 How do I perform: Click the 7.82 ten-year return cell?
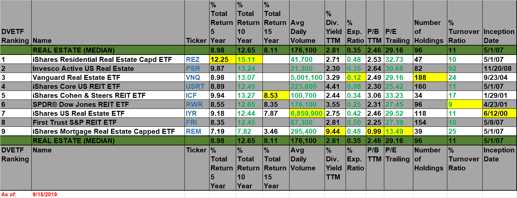(249, 131)
